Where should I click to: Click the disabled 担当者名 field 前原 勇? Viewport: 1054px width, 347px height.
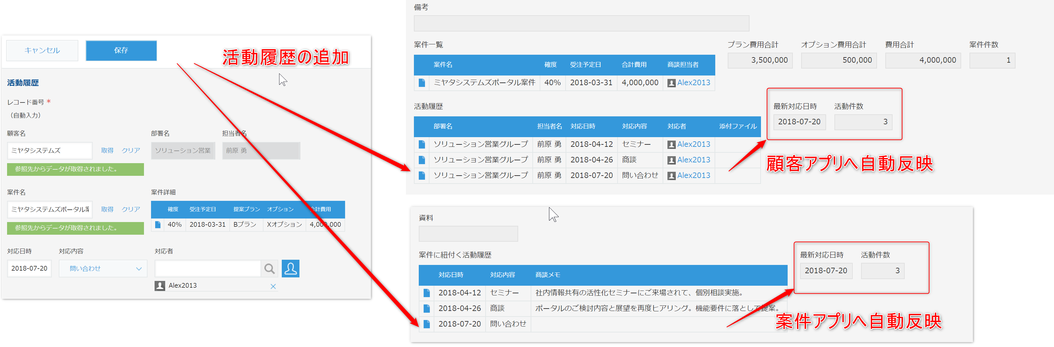tap(261, 151)
